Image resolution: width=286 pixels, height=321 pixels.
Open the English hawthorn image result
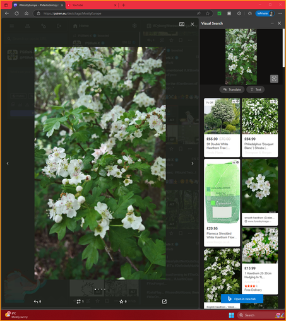tap(222, 279)
